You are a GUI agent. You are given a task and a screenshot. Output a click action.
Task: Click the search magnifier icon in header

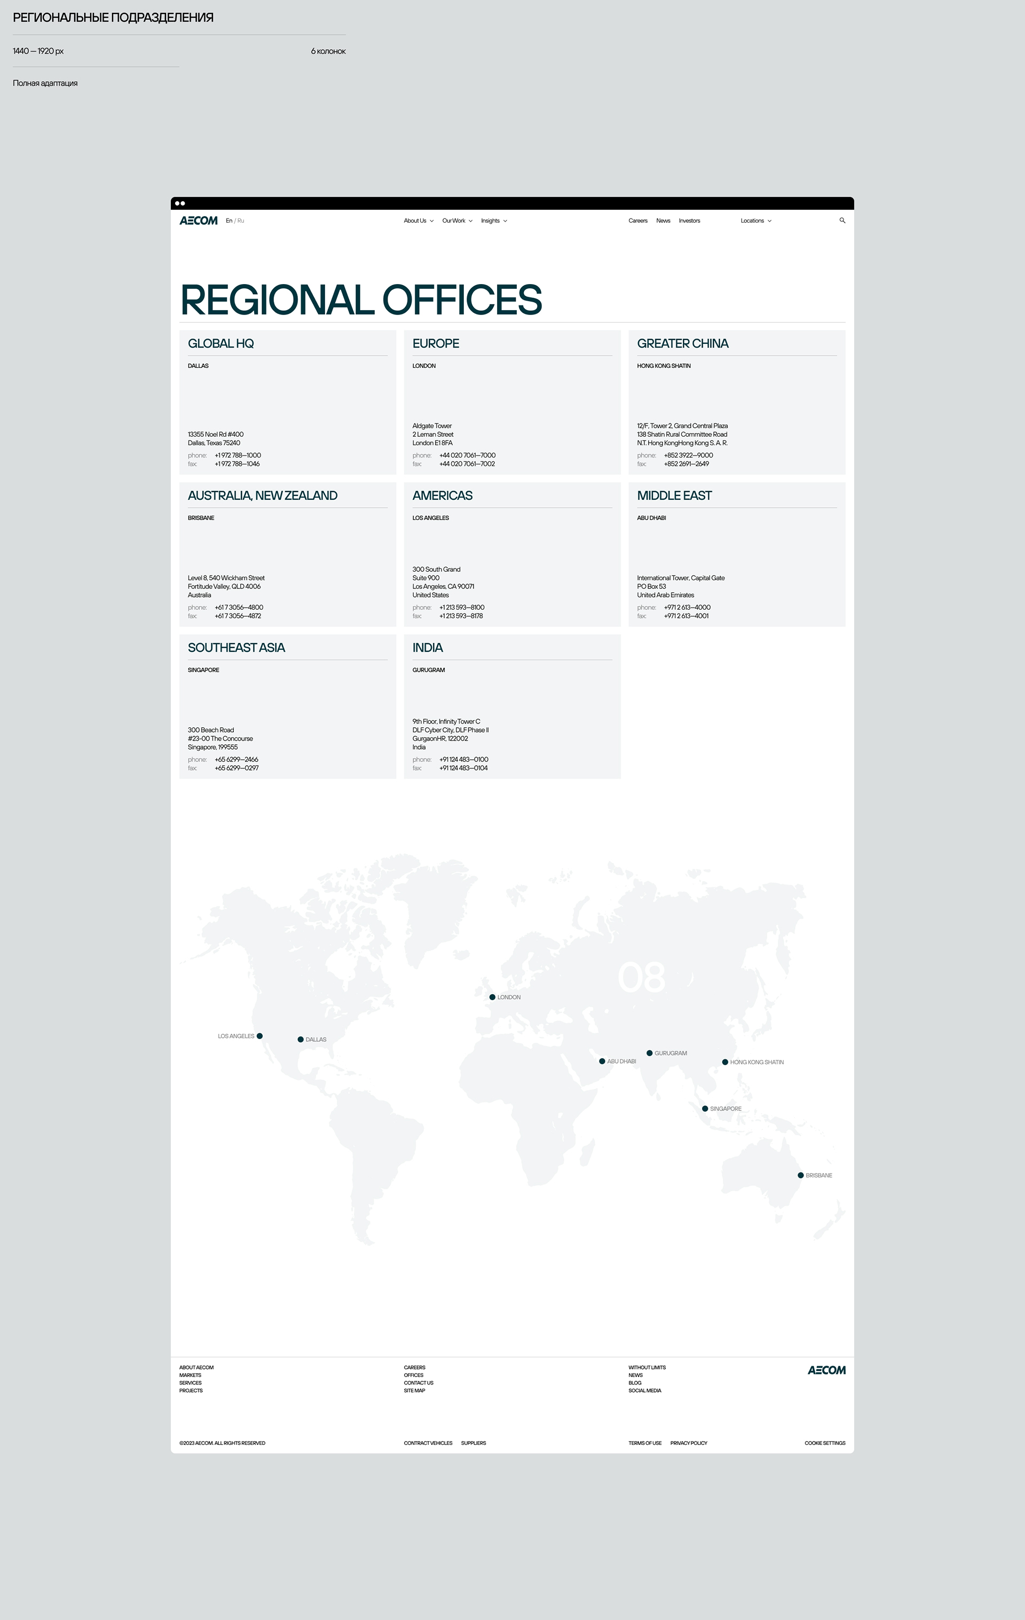pyautogui.click(x=842, y=221)
